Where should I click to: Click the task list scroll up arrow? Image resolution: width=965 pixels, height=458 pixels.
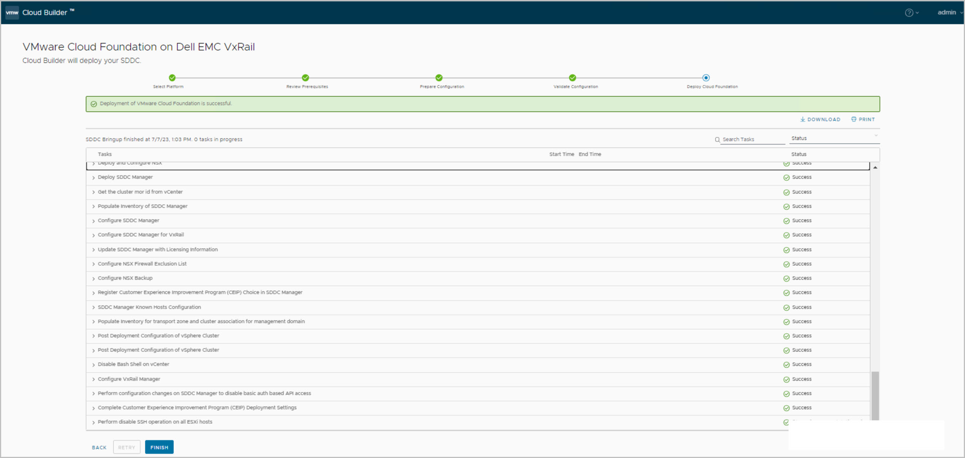coord(875,167)
